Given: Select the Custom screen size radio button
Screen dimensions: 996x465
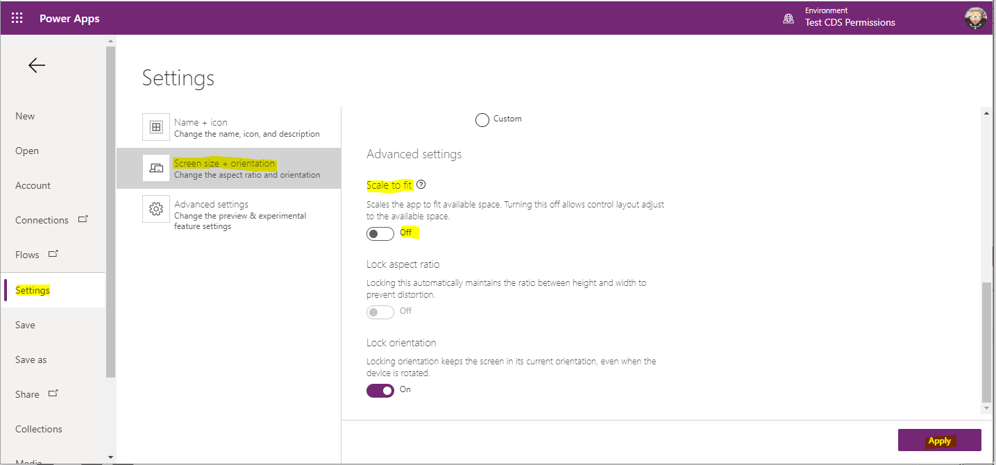Looking at the screenshot, I should point(482,119).
